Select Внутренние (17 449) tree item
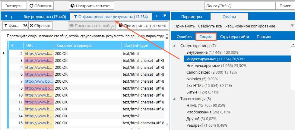 [x=212, y=52]
